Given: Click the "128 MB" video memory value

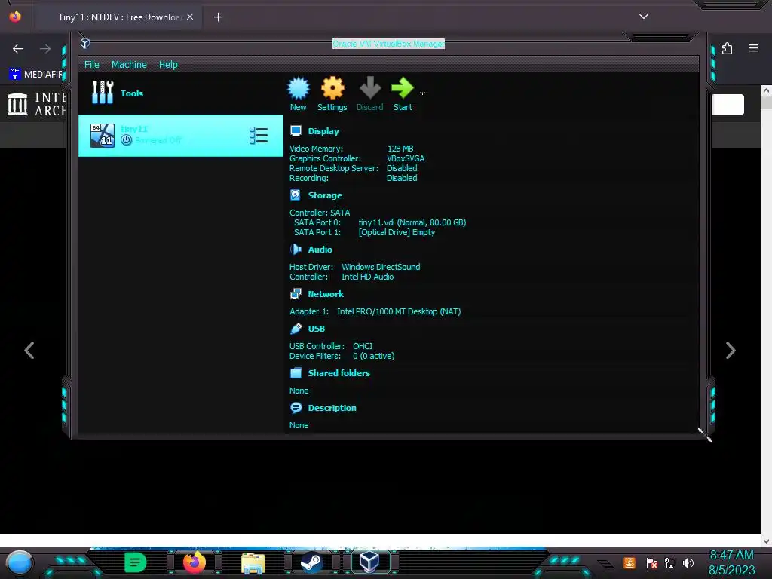Looking at the screenshot, I should click(x=400, y=149).
